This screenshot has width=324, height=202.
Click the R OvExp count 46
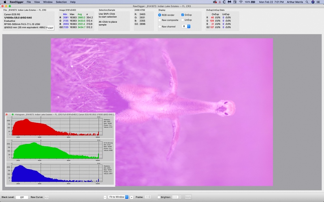[x=212, y=17]
